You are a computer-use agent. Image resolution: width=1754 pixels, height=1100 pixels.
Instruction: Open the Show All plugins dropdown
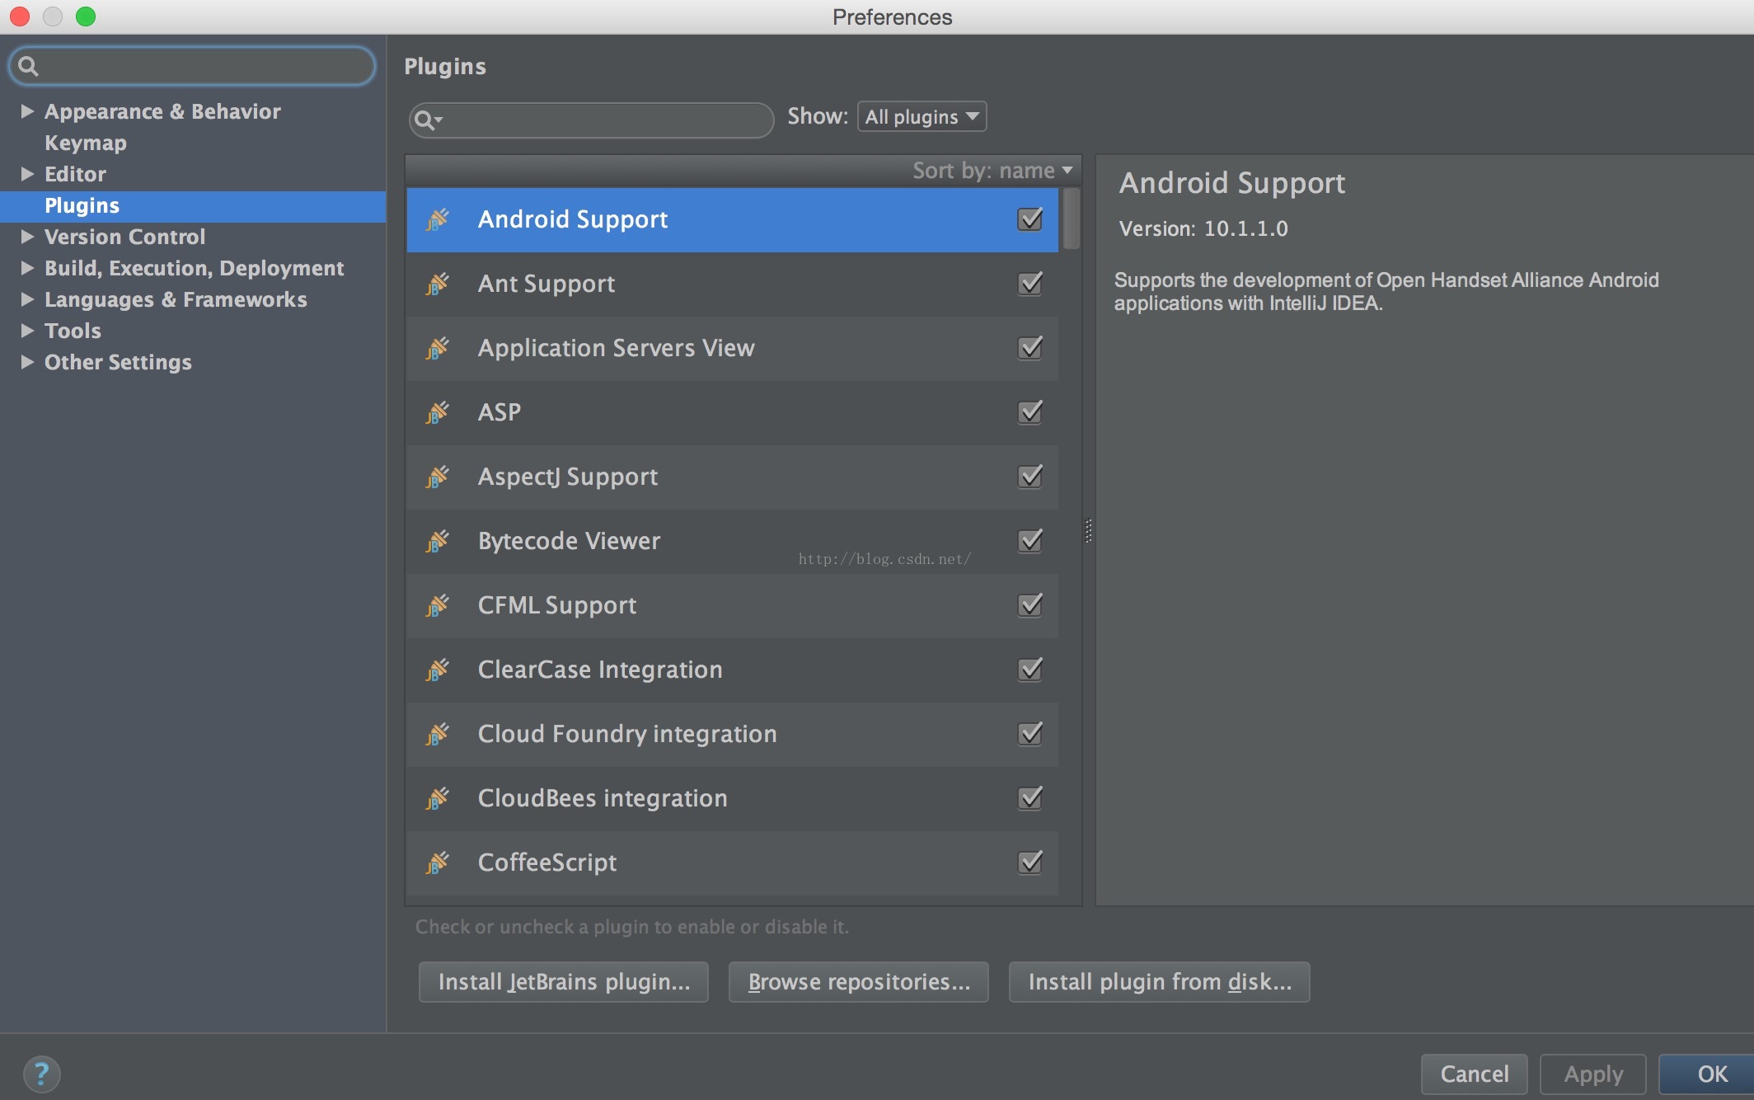pos(922,117)
